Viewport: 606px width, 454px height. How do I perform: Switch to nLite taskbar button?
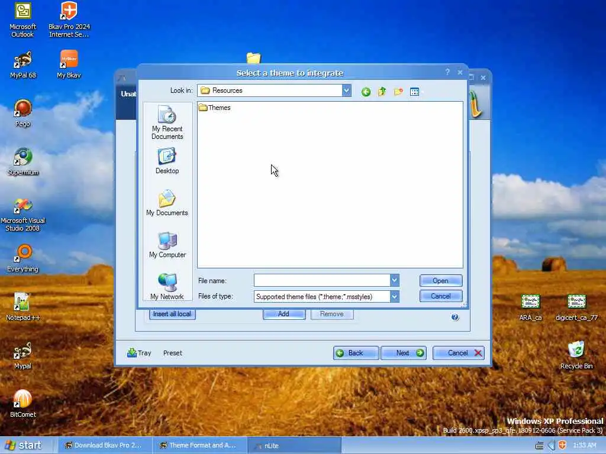pyautogui.click(x=294, y=446)
